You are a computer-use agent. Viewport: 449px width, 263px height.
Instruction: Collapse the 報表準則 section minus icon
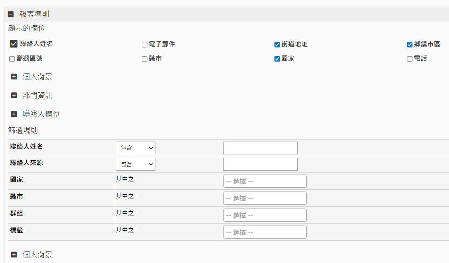11,14
